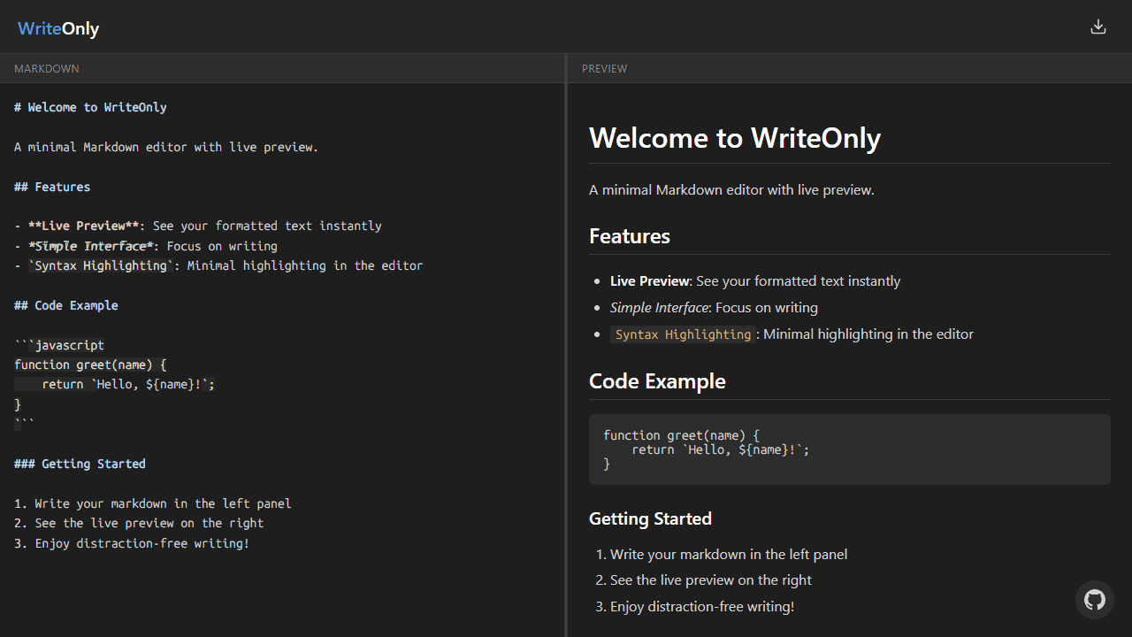Viewport: 1132px width, 637px height.
Task: Click '2. See the live preview' editor line
Action: 139,523
